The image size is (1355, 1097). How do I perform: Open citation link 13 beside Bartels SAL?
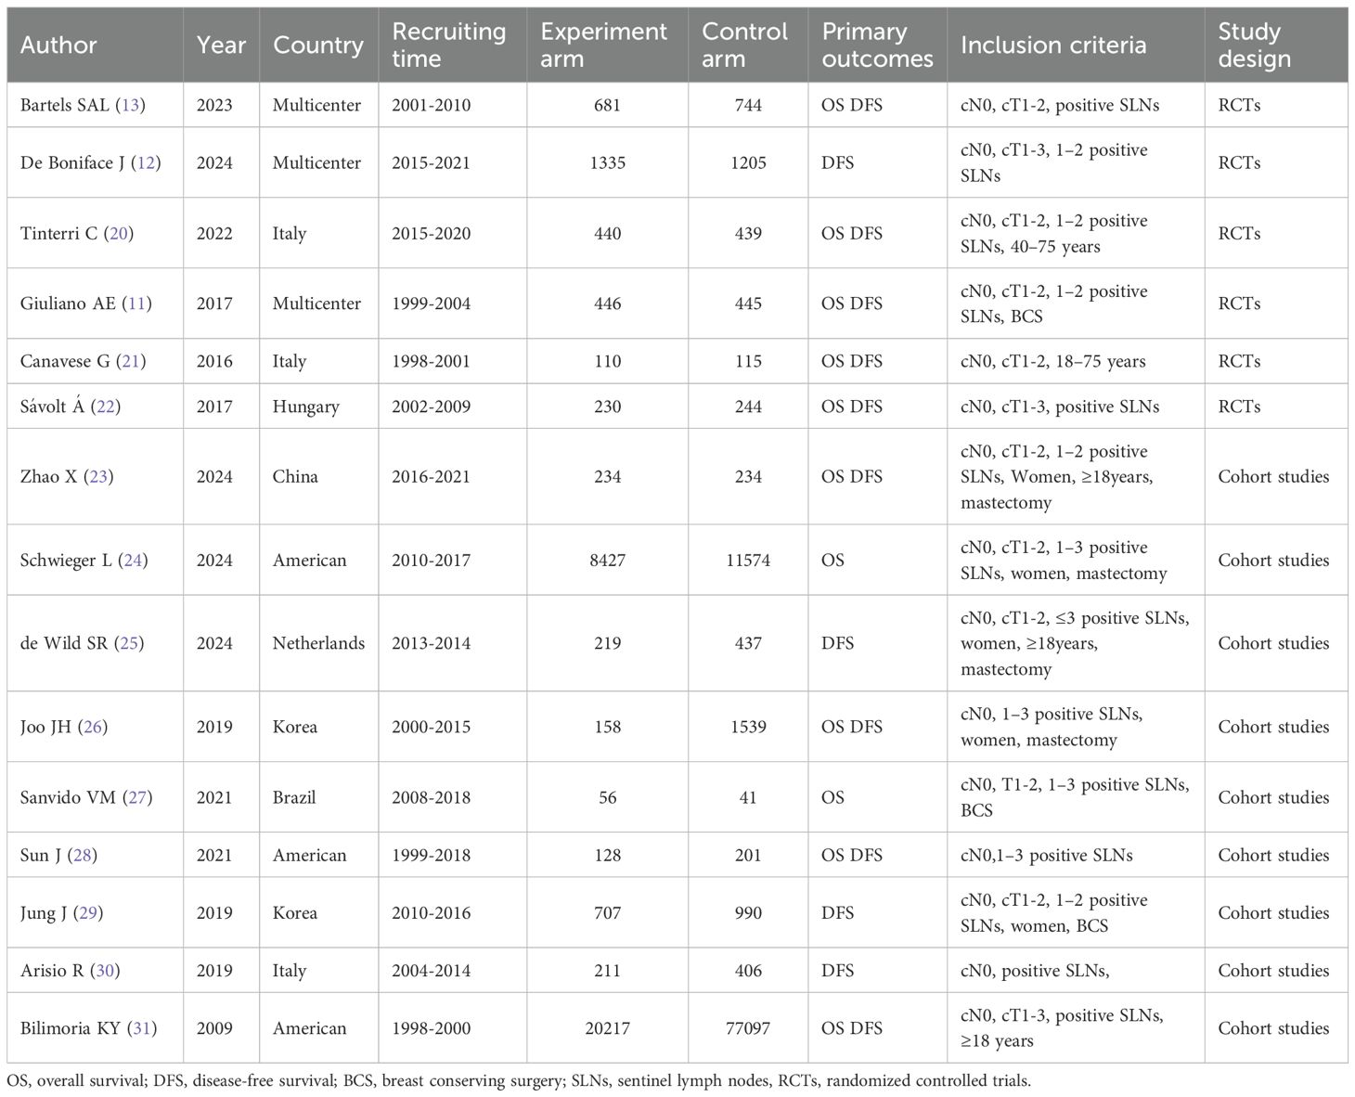click(x=130, y=105)
